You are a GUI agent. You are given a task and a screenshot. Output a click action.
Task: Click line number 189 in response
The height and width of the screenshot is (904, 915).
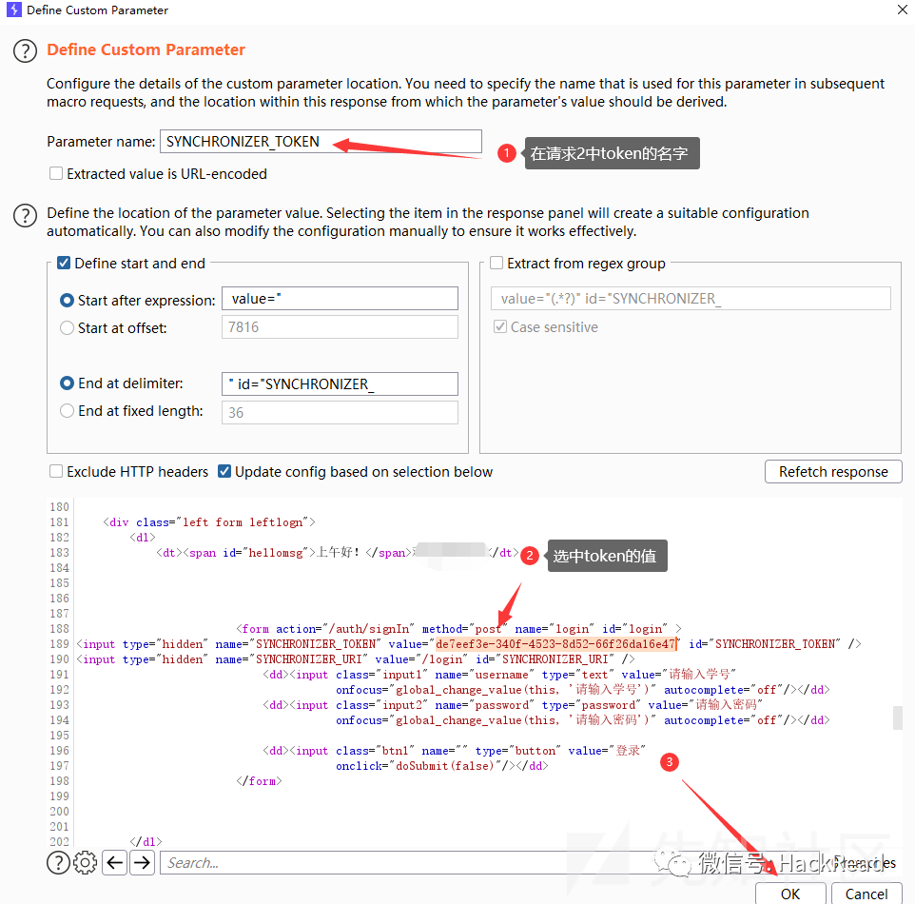[x=60, y=644]
